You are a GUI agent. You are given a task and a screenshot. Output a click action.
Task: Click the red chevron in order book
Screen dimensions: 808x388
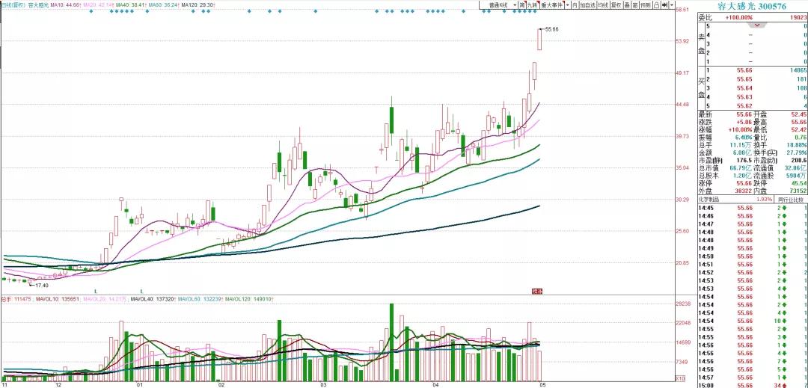[x=759, y=25]
